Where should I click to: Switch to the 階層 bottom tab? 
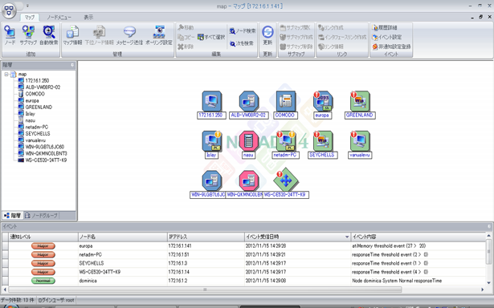click(13, 216)
